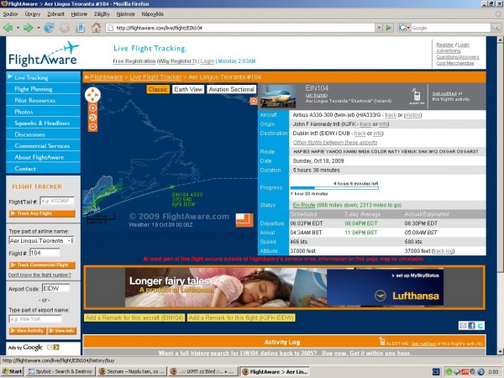Zoom out on the flight map

pyautogui.click(x=92, y=127)
